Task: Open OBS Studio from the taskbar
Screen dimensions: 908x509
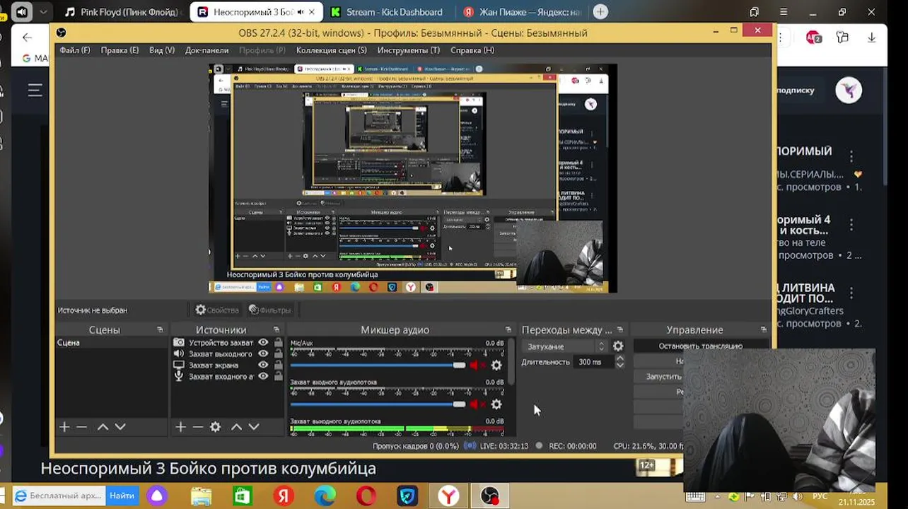Action: point(490,496)
